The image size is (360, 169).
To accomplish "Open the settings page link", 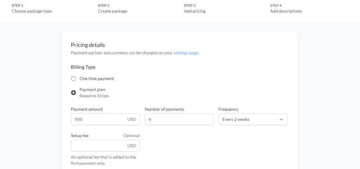I will pyautogui.click(x=186, y=53).
